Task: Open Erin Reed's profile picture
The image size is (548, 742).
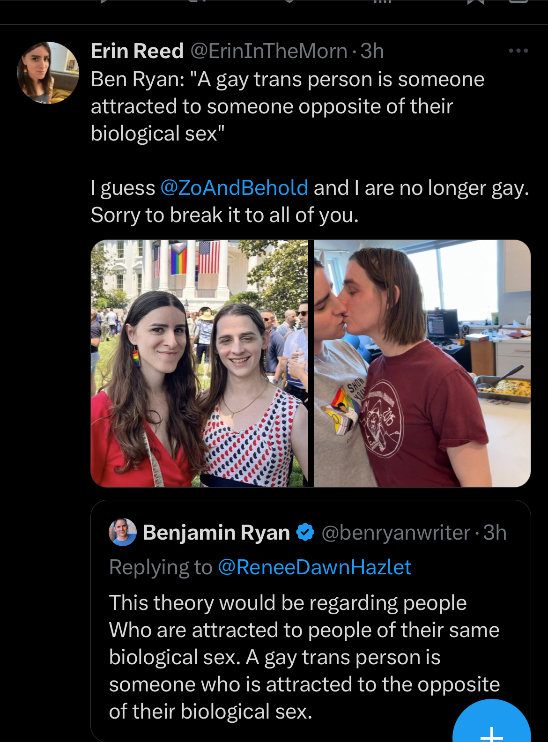Action: [48, 73]
